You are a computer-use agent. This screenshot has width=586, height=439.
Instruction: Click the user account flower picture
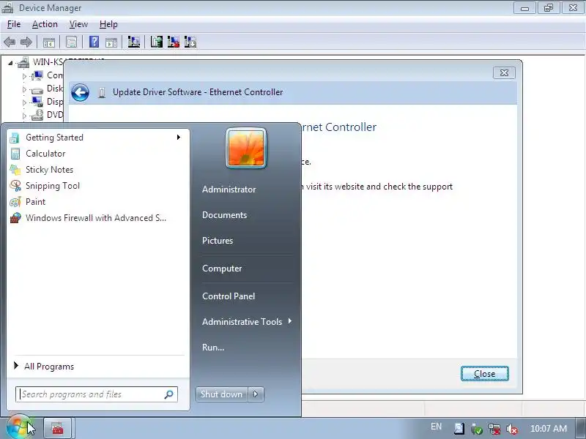pyautogui.click(x=246, y=149)
